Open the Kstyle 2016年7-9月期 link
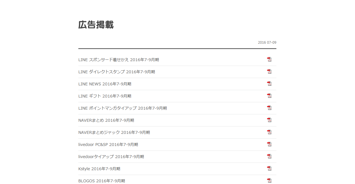The height and width of the screenshot is (184, 355). coord(99,169)
